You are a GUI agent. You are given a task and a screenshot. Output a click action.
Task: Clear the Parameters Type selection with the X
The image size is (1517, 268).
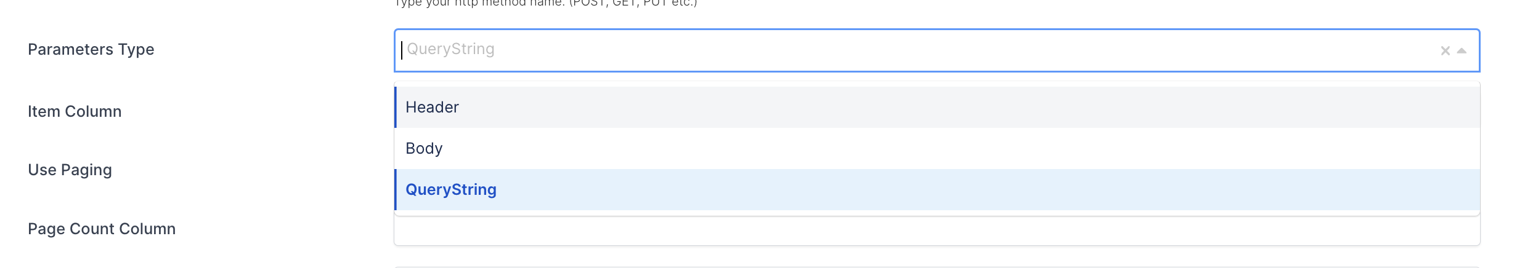(1445, 51)
